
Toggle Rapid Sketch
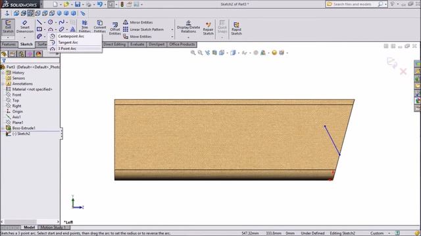[x=236, y=28]
